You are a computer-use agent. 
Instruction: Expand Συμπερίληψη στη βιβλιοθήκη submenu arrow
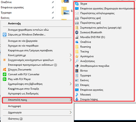[x=71, y=84]
